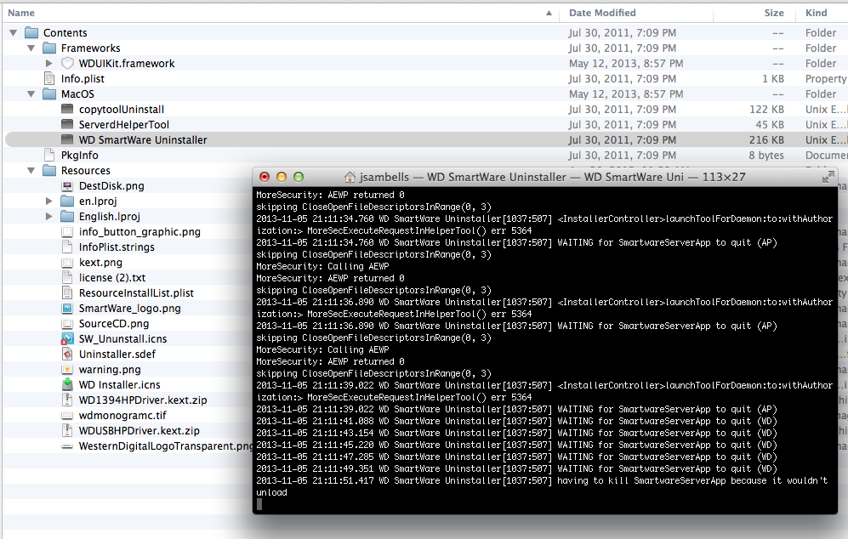Click the WD Installer.icns icon
The width and height of the screenshot is (848, 539).
(67, 384)
